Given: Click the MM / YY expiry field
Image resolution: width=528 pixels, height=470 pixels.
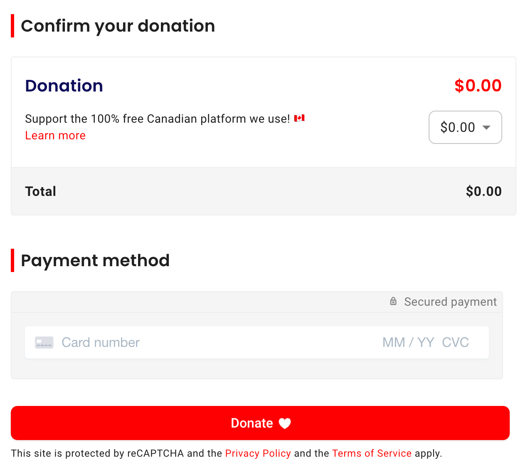Looking at the screenshot, I should (408, 342).
